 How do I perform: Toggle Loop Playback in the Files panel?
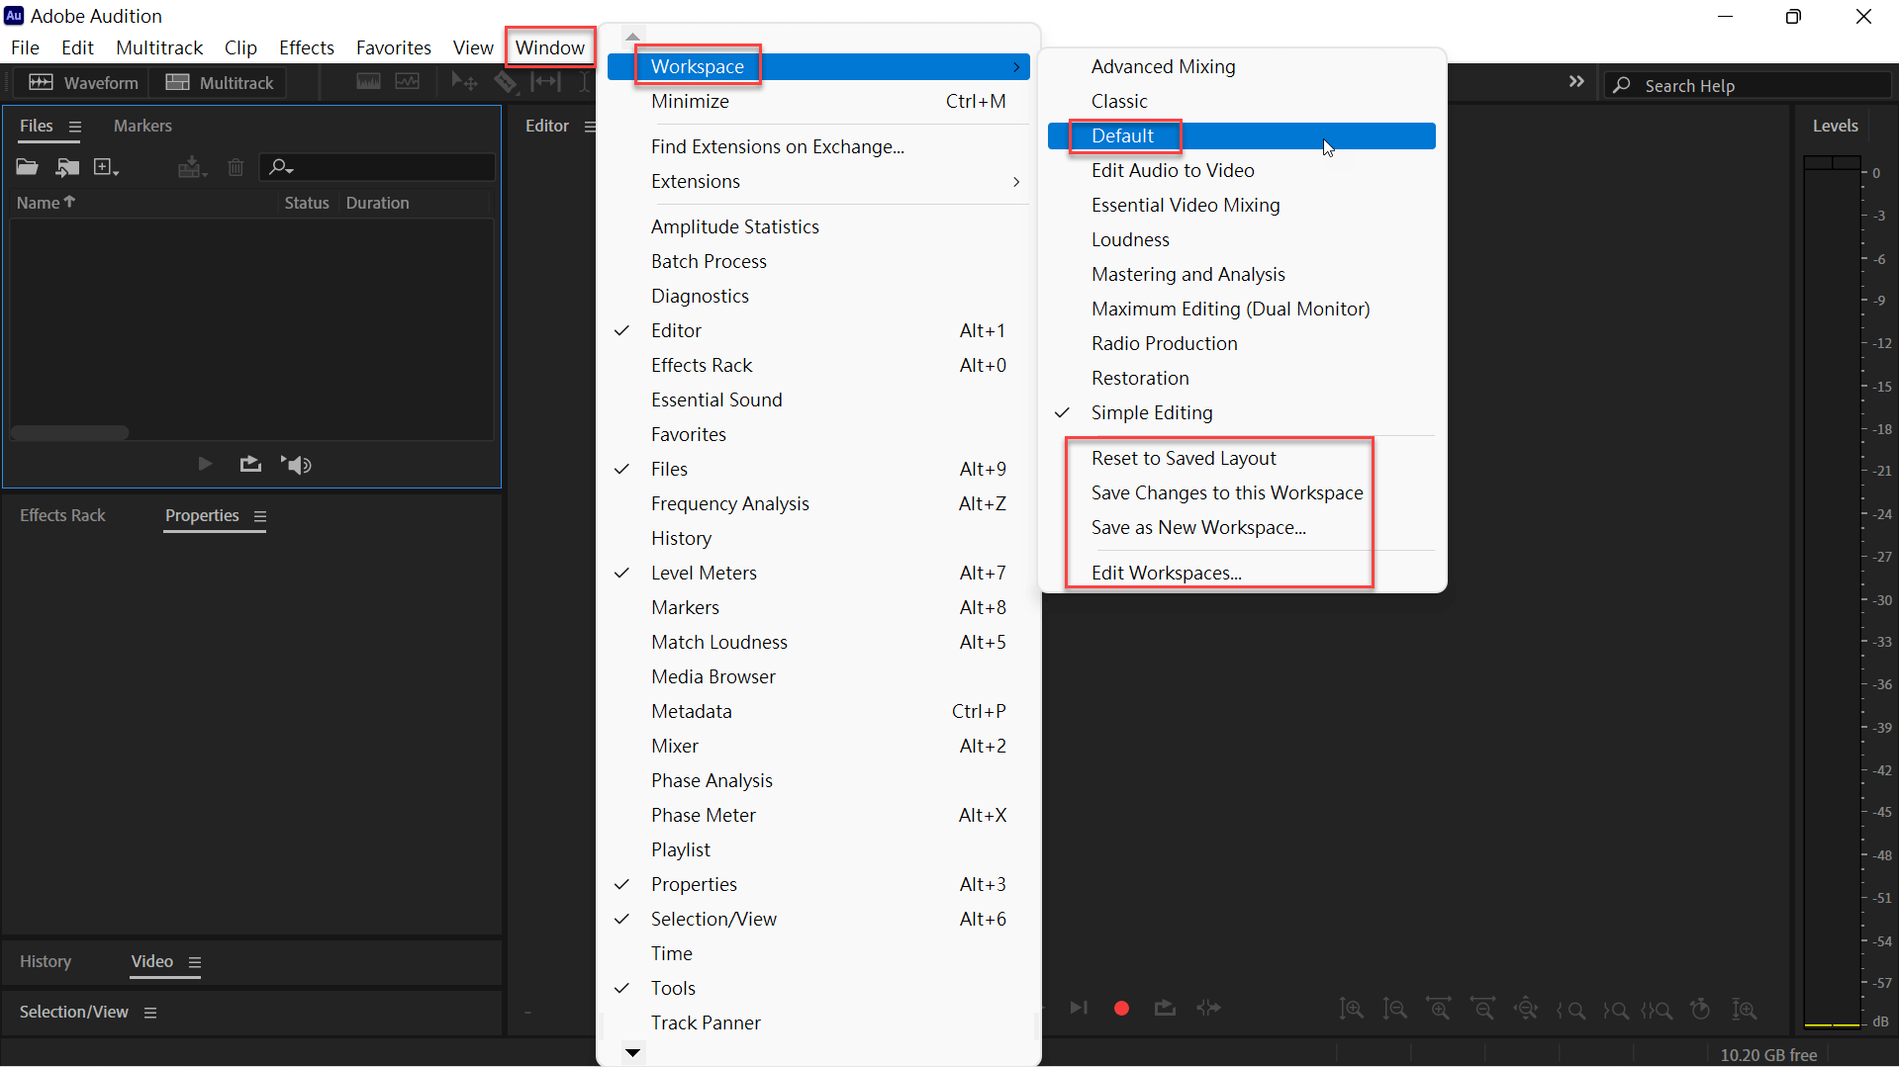tap(250, 464)
